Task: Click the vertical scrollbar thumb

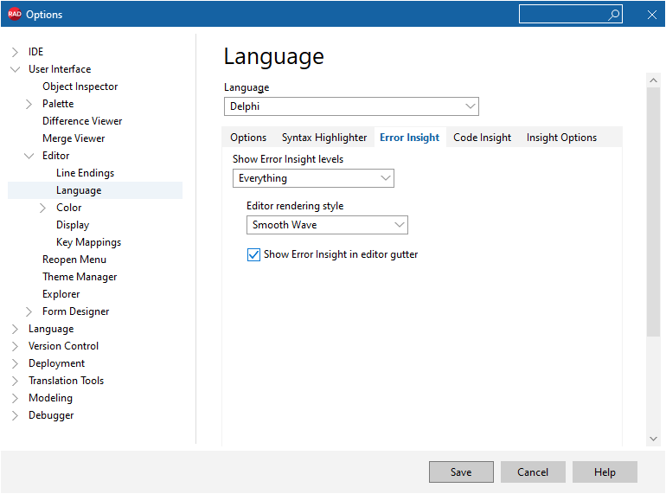Action: [653, 212]
